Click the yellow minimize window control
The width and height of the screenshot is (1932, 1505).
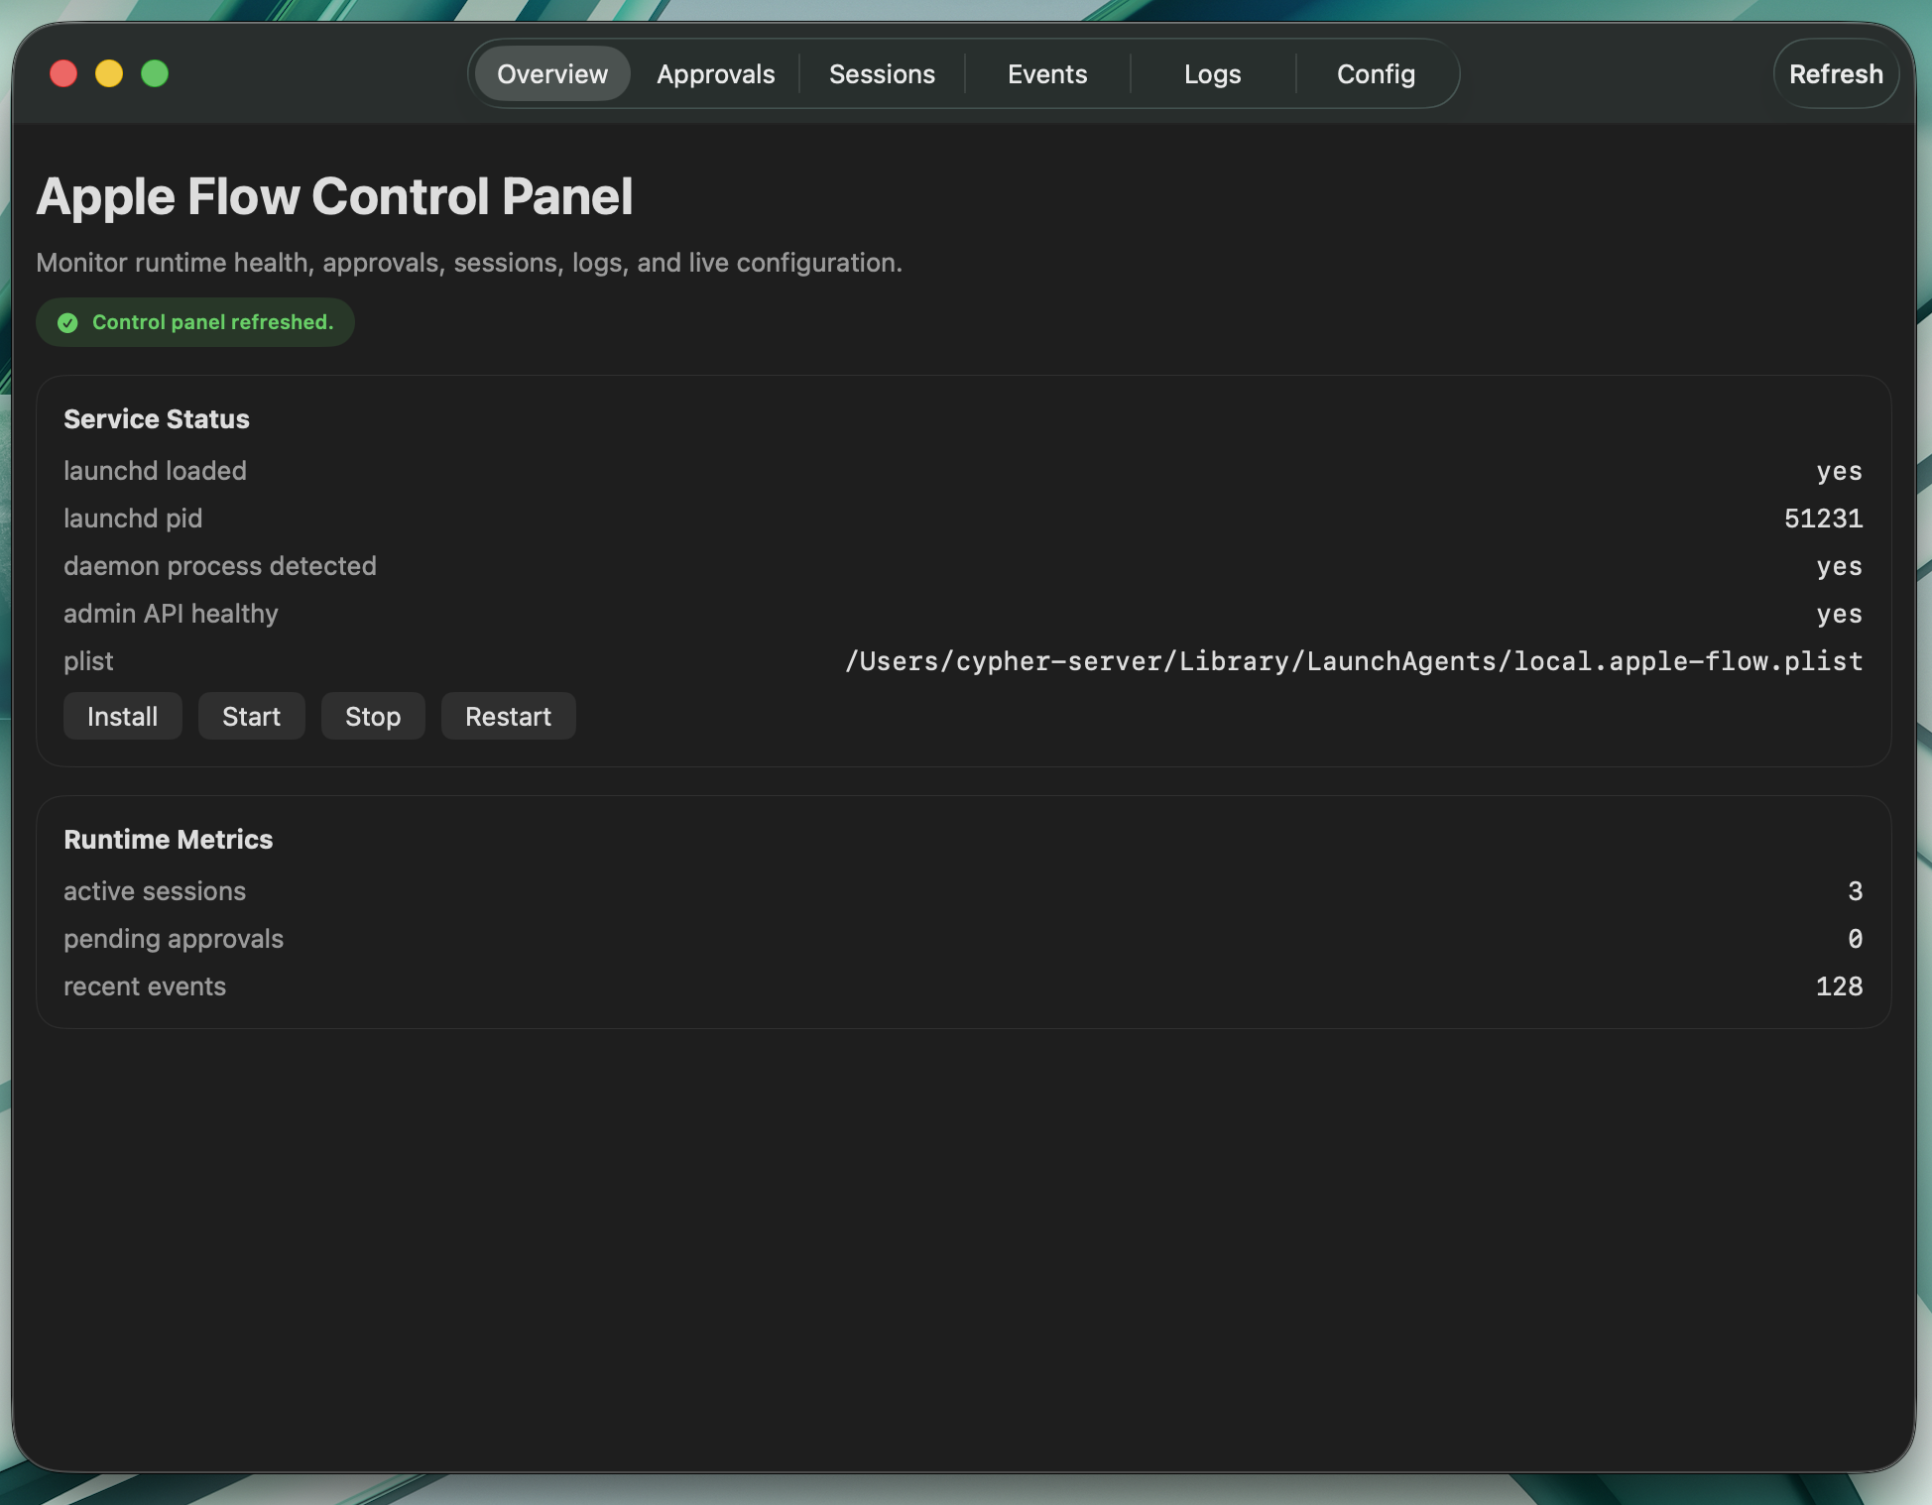coord(109,73)
